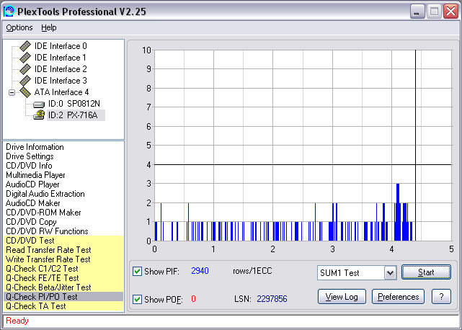Click the IDE Interface 0 chip icon
This screenshot has height=330, width=462.
pos(25,46)
